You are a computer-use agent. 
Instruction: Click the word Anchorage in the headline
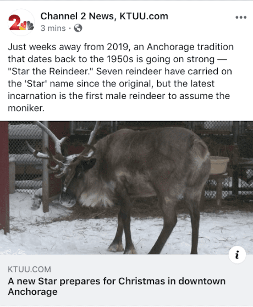[32, 292]
